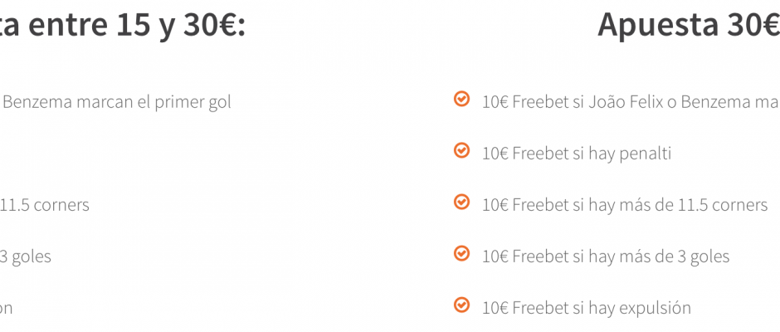Click the check icon next to penalti offer

461,150
